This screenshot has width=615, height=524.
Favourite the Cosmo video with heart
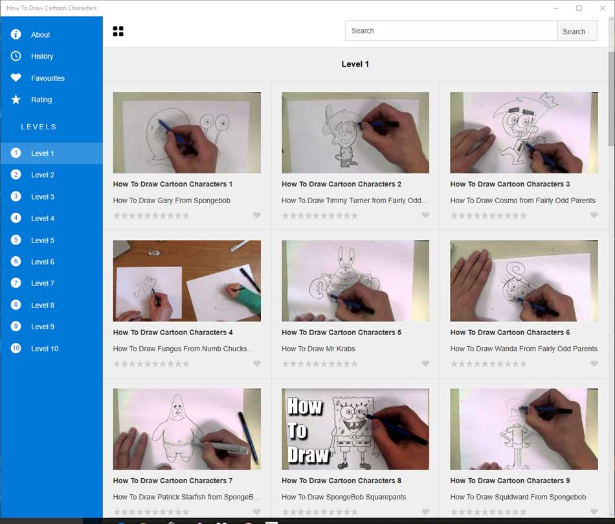coord(594,215)
